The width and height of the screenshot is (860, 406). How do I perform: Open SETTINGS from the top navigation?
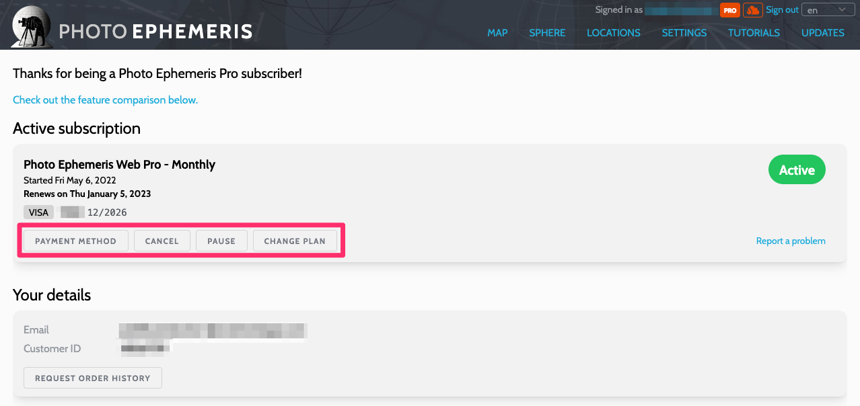(x=684, y=32)
